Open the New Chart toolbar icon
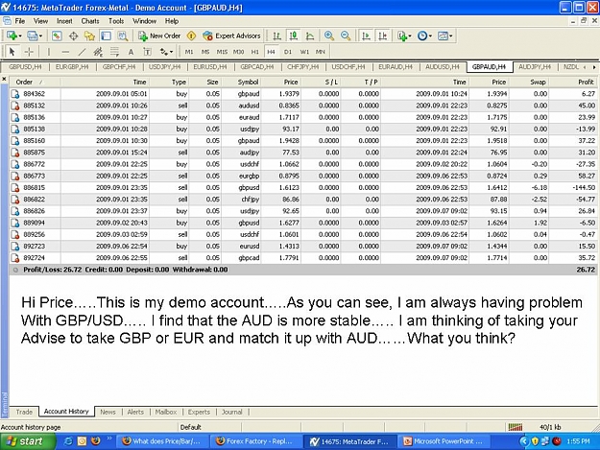 (x=12, y=36)
